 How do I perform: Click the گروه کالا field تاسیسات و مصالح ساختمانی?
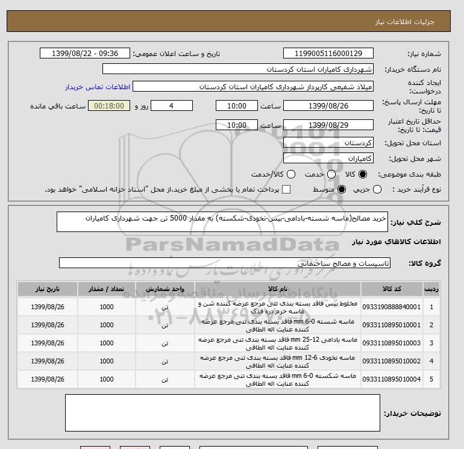[225, 263]
